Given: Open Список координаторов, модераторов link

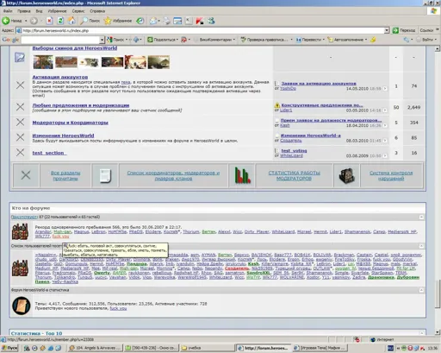Looking at the screenshot, I should pos(173,175).
